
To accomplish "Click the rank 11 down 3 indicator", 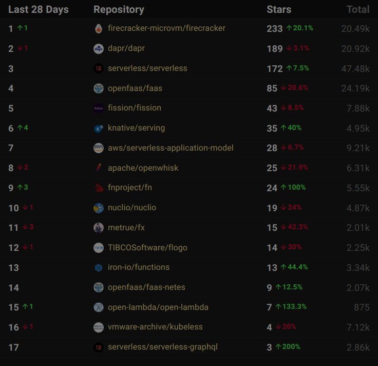I will point(28,227).
